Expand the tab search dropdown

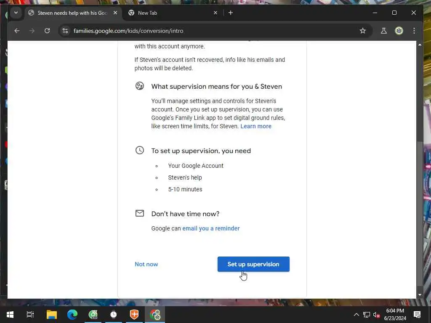click(16, 13)
